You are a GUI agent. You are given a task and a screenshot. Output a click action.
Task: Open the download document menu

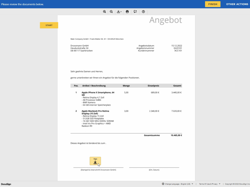click(119, 12)
